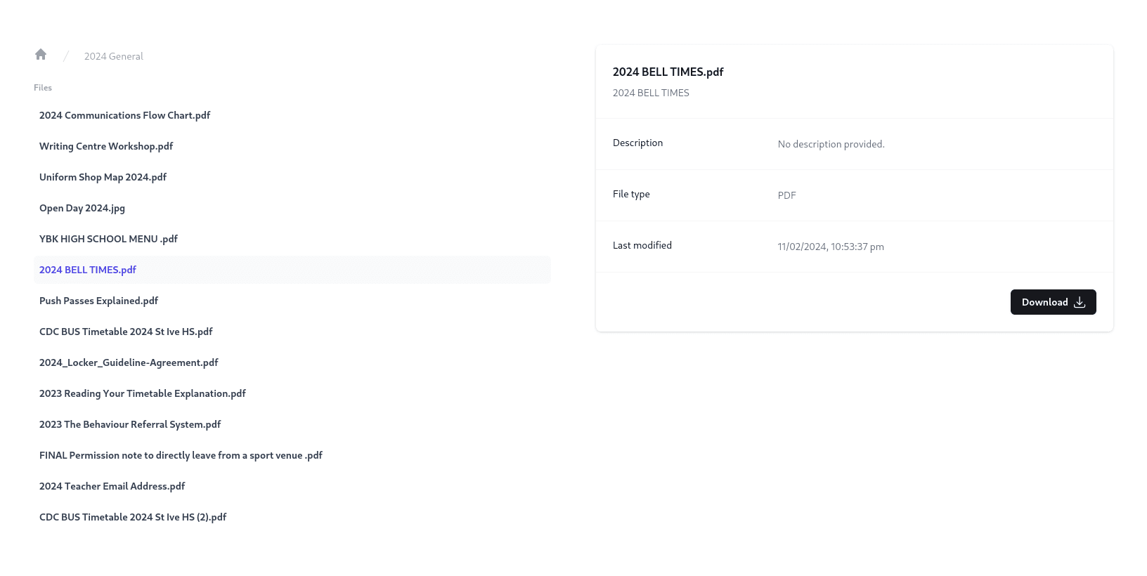This screenshot has width=1147, height=576.
Task: Select 2023 Reading Your Timetable Explanation.pdf
Action: [x=143, y=393]
